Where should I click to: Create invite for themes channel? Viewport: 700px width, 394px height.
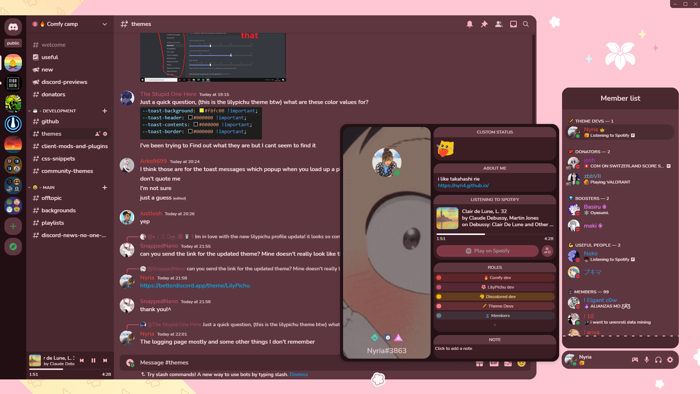pos(98,134)
